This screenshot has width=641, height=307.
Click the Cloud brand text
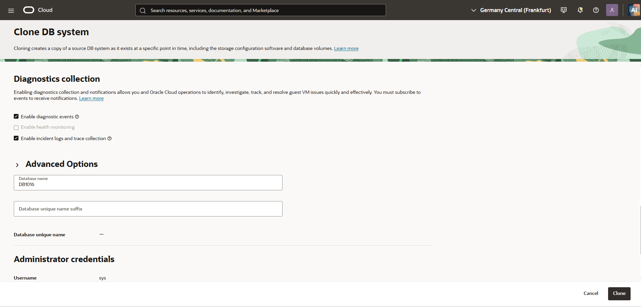click(x=45, y=10)
